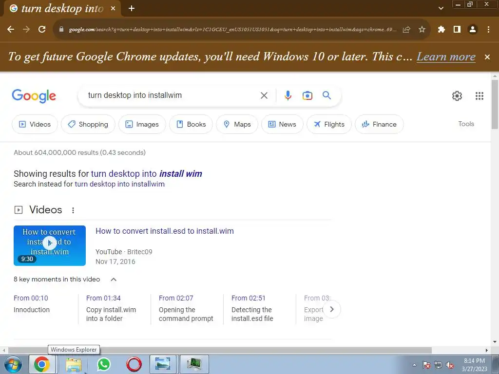Open Chrome's three-dot menu
The height and width of the screenshot is (374, 499).
click(488, 30)
